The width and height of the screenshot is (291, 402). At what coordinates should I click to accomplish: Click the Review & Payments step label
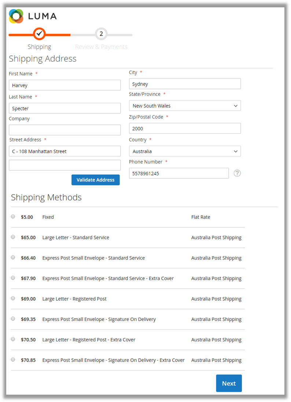point(101,47)
